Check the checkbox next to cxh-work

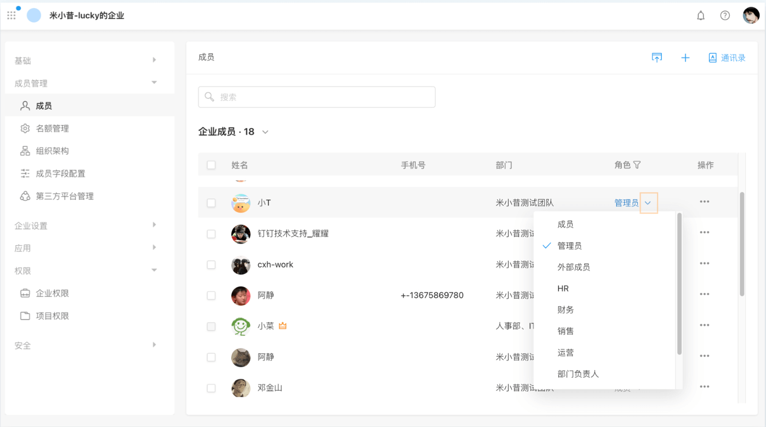211,264
